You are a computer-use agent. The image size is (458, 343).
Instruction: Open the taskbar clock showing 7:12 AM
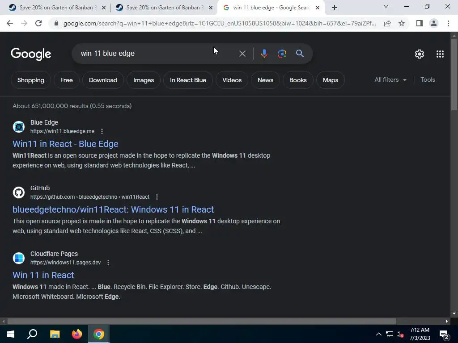420,334
